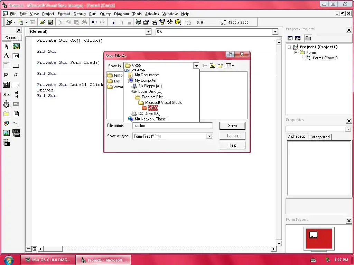This screenshot has width=354, height=265.
Task: Collapse the Forms tree node
Action: (296, 52)
